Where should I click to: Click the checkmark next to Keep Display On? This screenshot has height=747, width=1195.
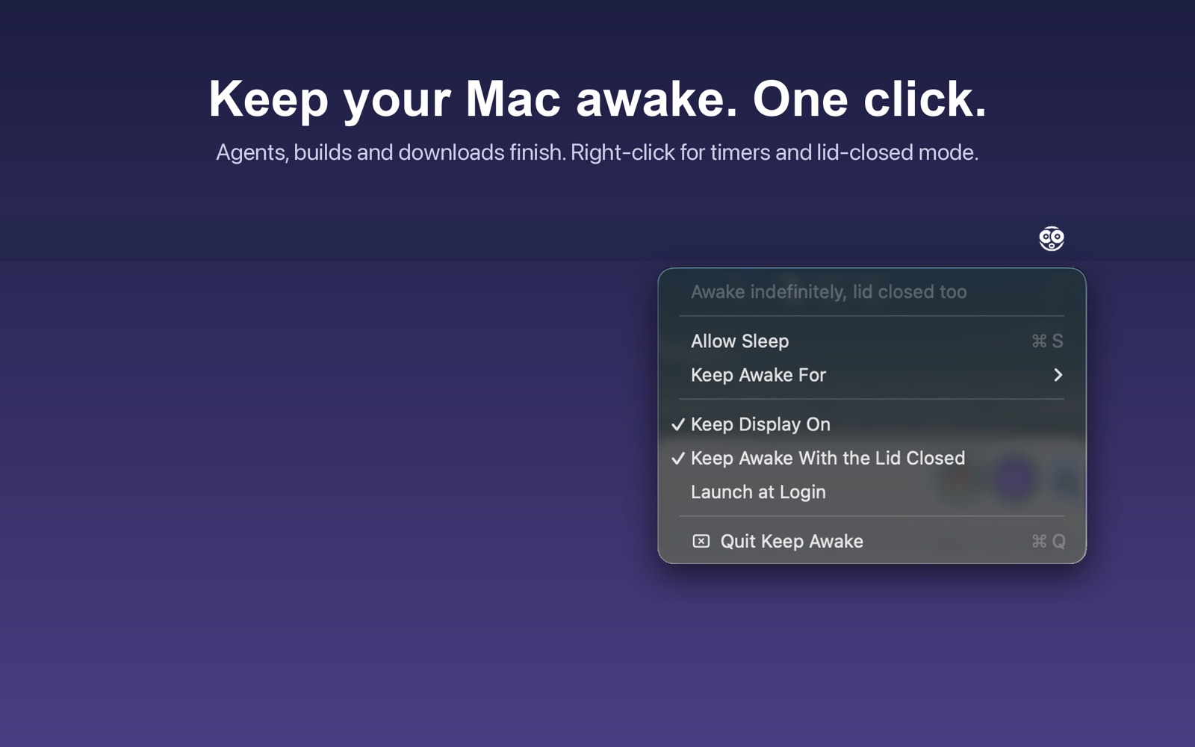(x=677, y=424)
